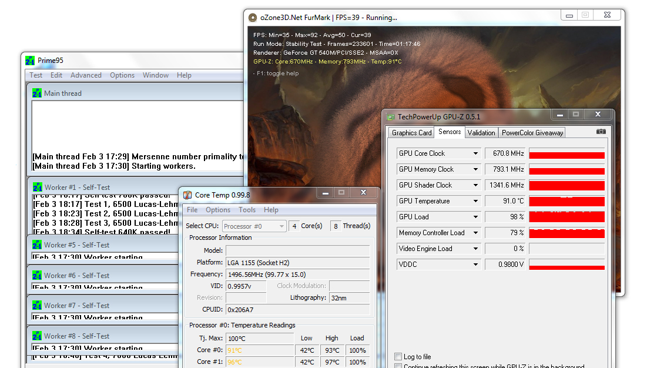The image size is (647, 368).
Task: Click the Worker #8 Self-Test icon
Action: (36, 336)
